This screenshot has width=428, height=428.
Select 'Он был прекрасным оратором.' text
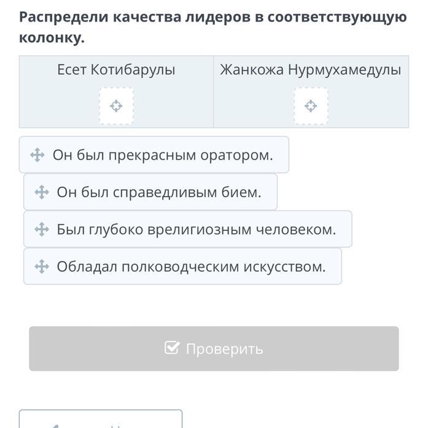tap(163, 155)
